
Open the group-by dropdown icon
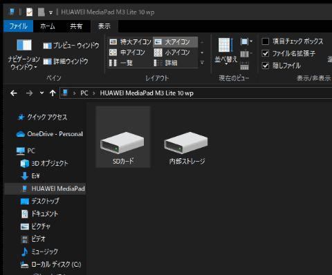tap(246, 41)
